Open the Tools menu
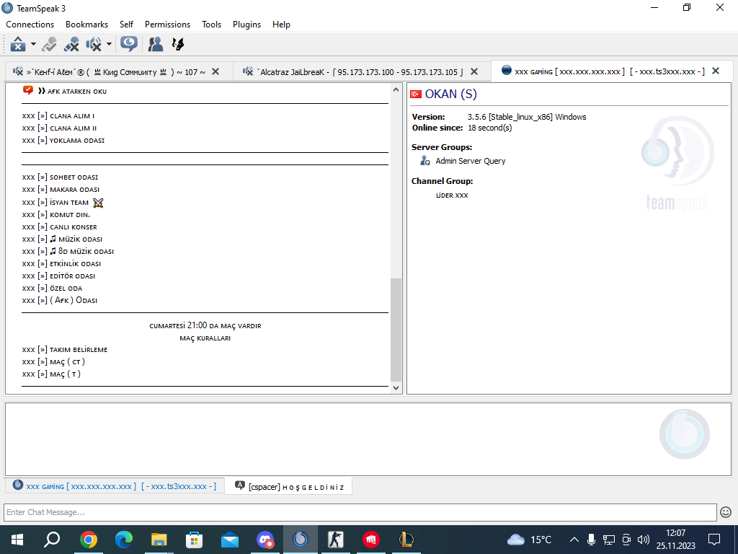 pos(211,25)
